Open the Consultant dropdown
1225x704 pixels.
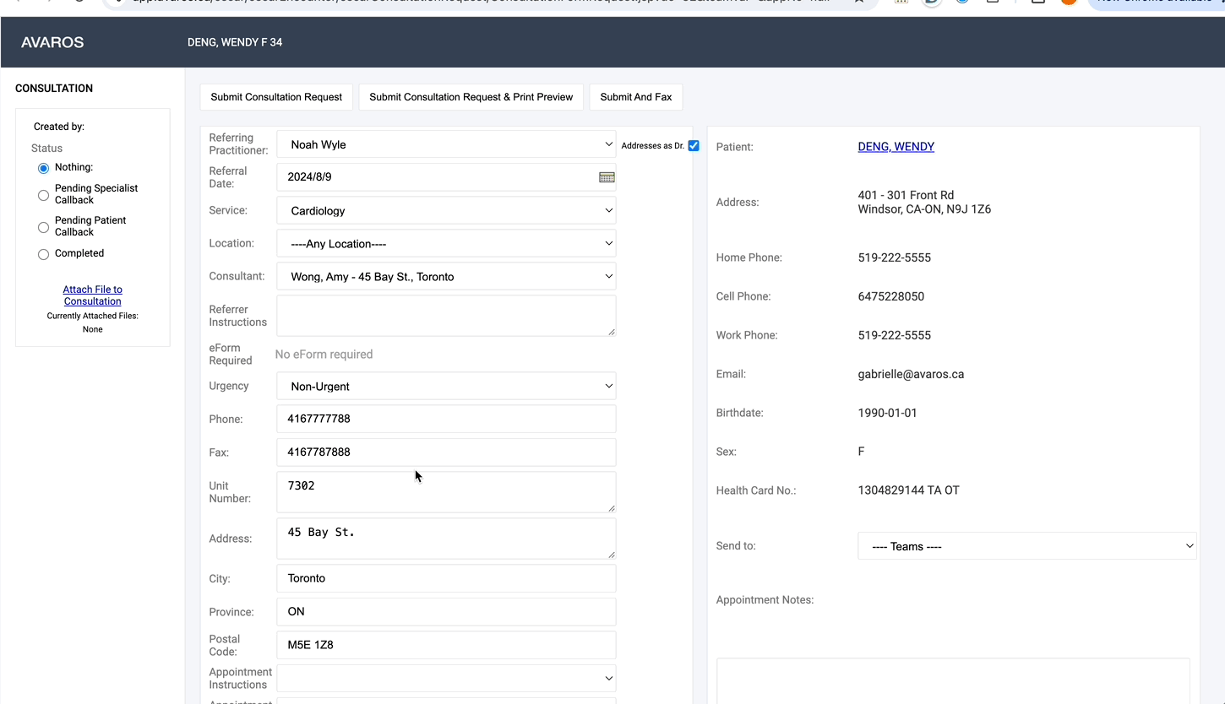[446, 276]
